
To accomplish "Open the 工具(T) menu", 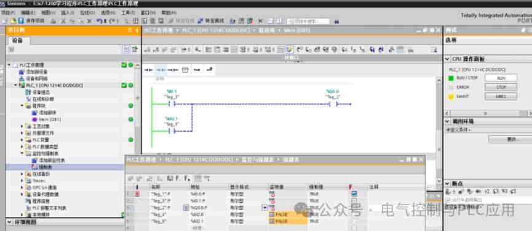I will pyautogui.click(x=128, y=12).
